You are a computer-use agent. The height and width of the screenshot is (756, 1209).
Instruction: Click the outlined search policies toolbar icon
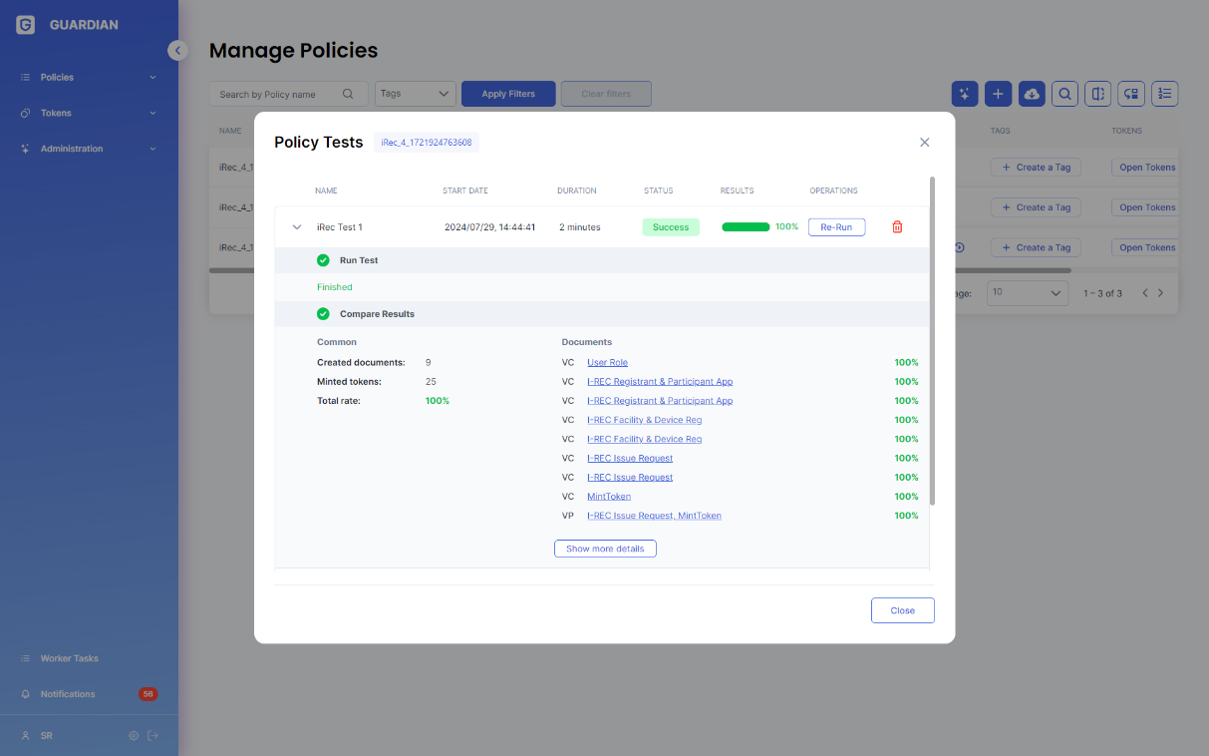pyautogui.click(x=1064, y=94)
